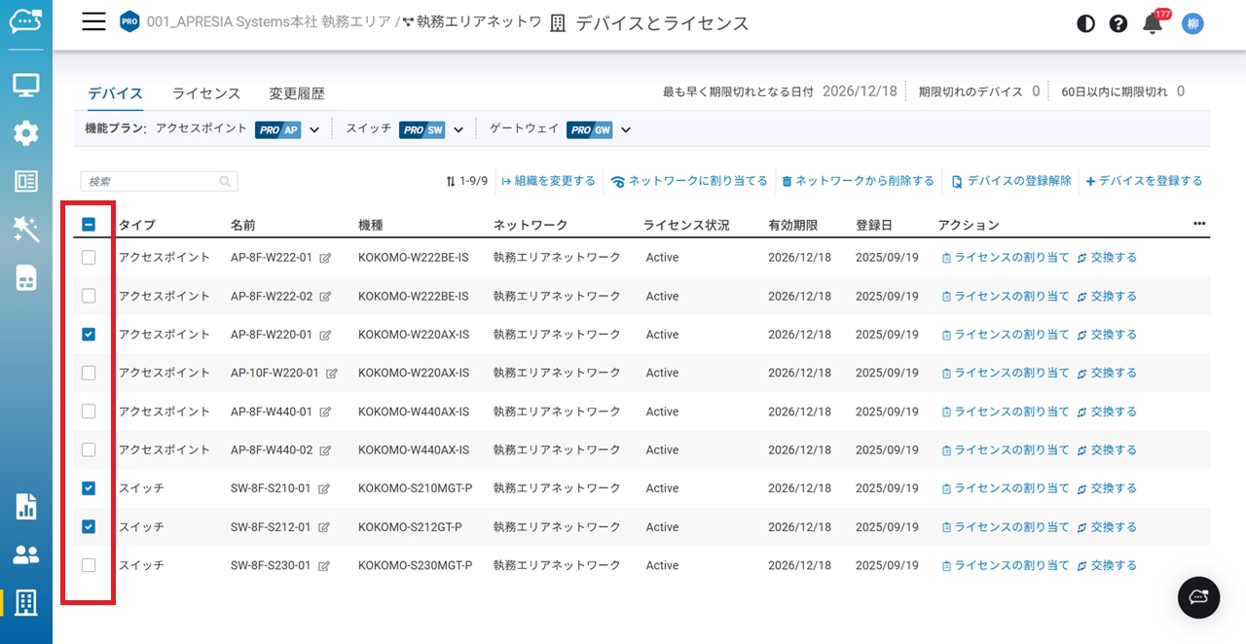Expand the gateway PRO GW plan dropdown
The height and width of the screenshot is (644, 1246).
tap(626, 130)
